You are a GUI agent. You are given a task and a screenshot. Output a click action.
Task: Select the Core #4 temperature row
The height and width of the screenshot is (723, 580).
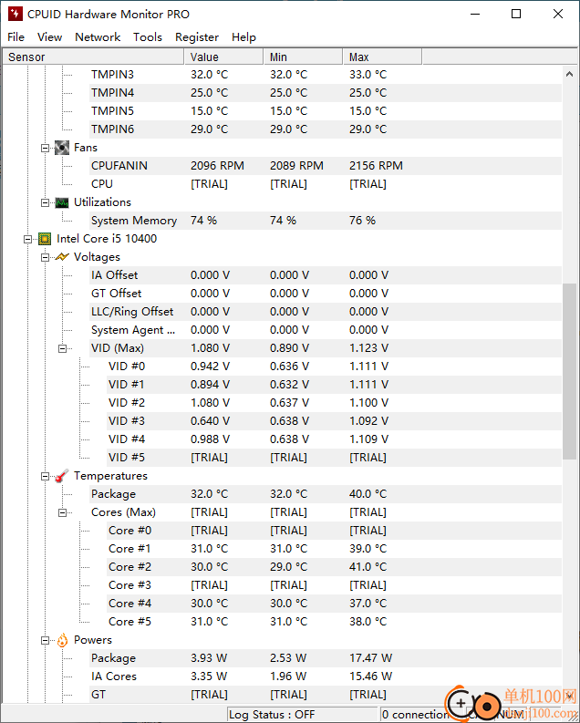(335, 604)
